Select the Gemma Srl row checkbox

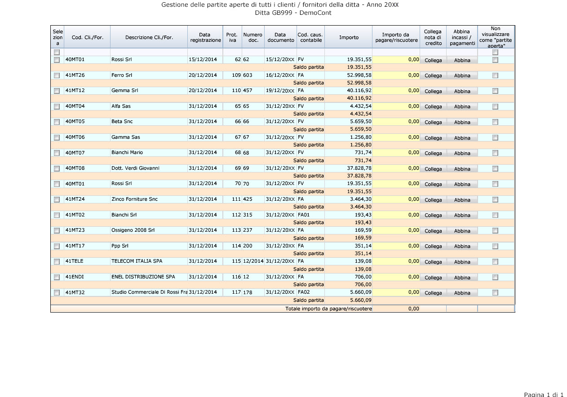[x=57, y=91]
